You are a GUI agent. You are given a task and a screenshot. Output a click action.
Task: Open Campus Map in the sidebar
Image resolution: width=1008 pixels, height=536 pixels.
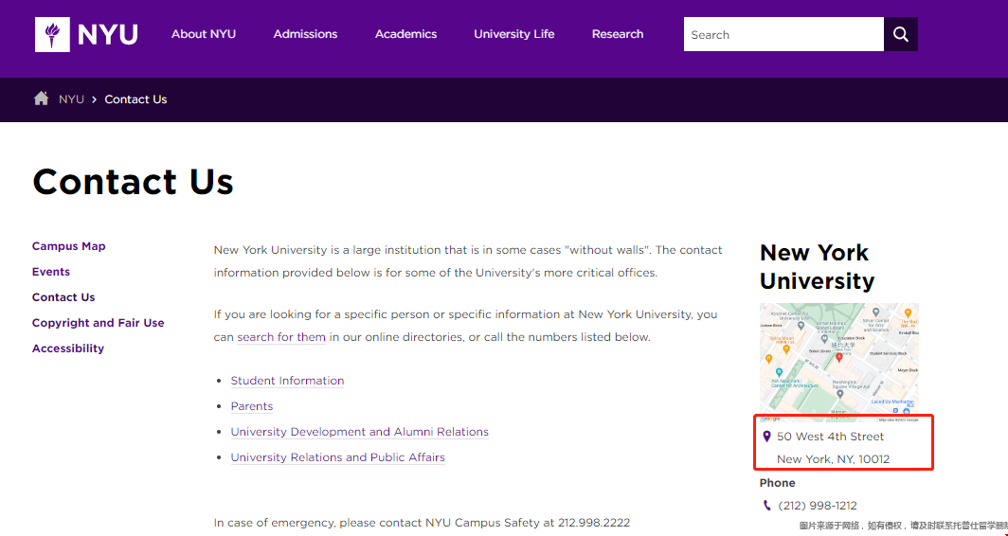click(x=69, y=246)
